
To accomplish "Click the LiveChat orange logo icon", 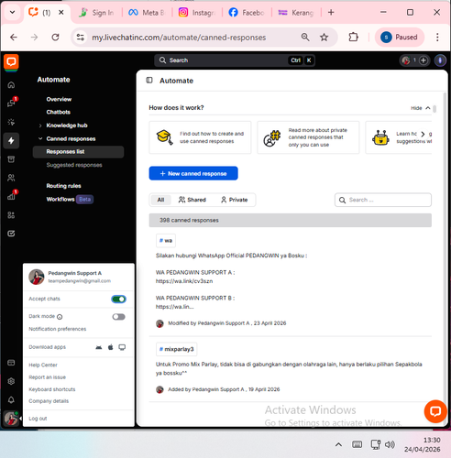I will point(11,62).
